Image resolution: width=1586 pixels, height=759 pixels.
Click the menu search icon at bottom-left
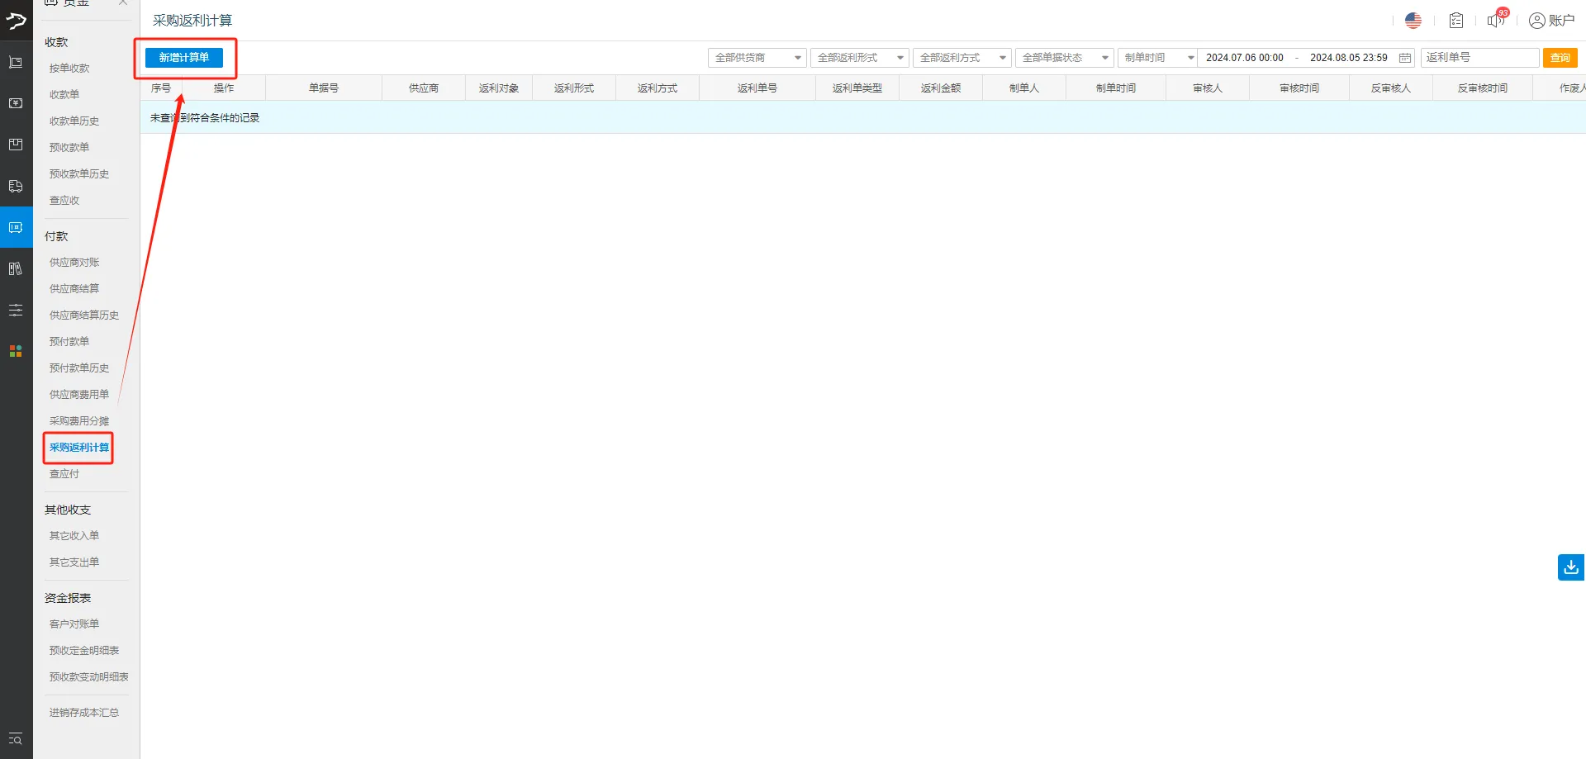pos(16,739)
